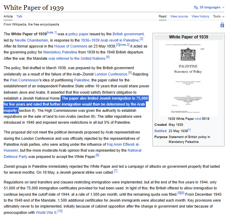Click citation [1] in infobox Ratified row
Image resolution: width=227 pixels, height=217 pixels.
tap(189, 130)
